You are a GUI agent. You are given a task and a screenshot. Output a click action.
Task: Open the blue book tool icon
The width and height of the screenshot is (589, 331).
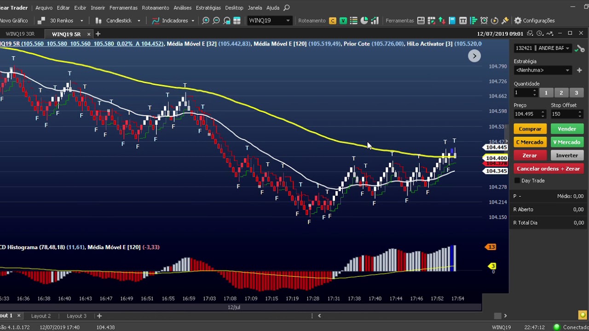(x=452, y=21)
